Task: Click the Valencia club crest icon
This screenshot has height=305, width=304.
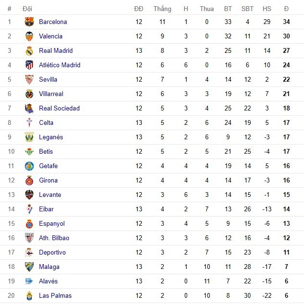Action: point(29,36)
